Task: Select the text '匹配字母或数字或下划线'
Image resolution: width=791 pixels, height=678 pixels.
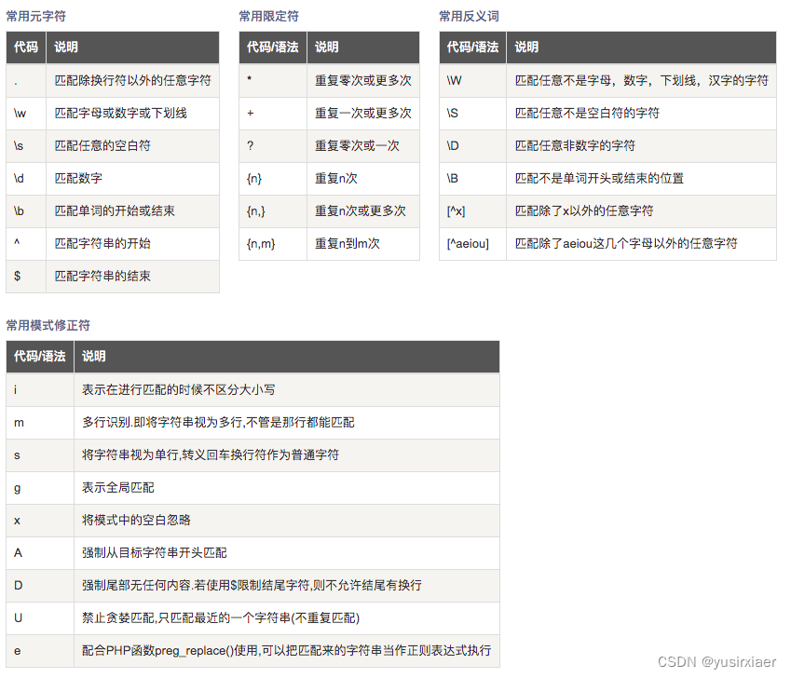Action: point(120,114)
